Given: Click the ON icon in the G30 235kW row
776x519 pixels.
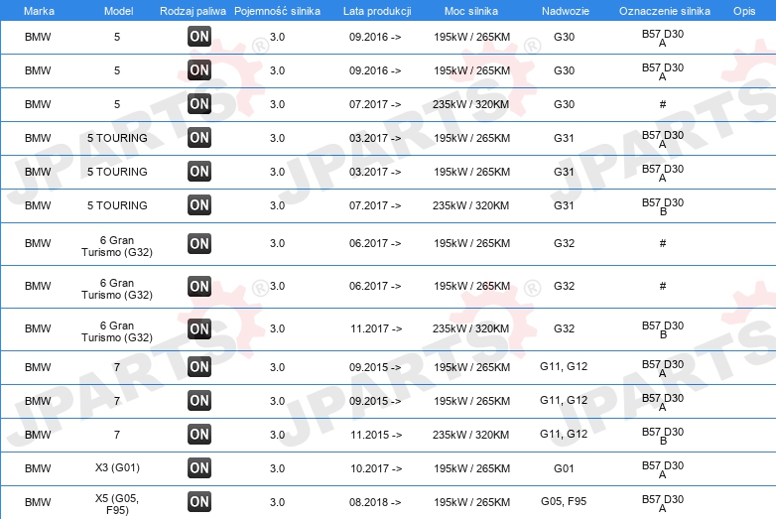Looking at the screenshot, I should click(199, 104).
